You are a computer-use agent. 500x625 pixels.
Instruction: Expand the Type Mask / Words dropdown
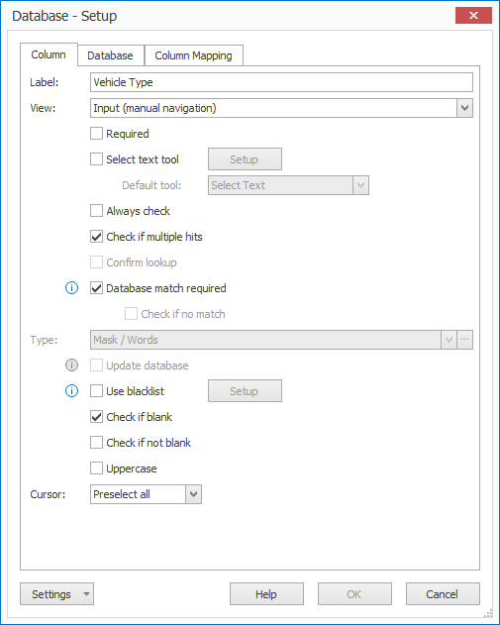(449, 340)
